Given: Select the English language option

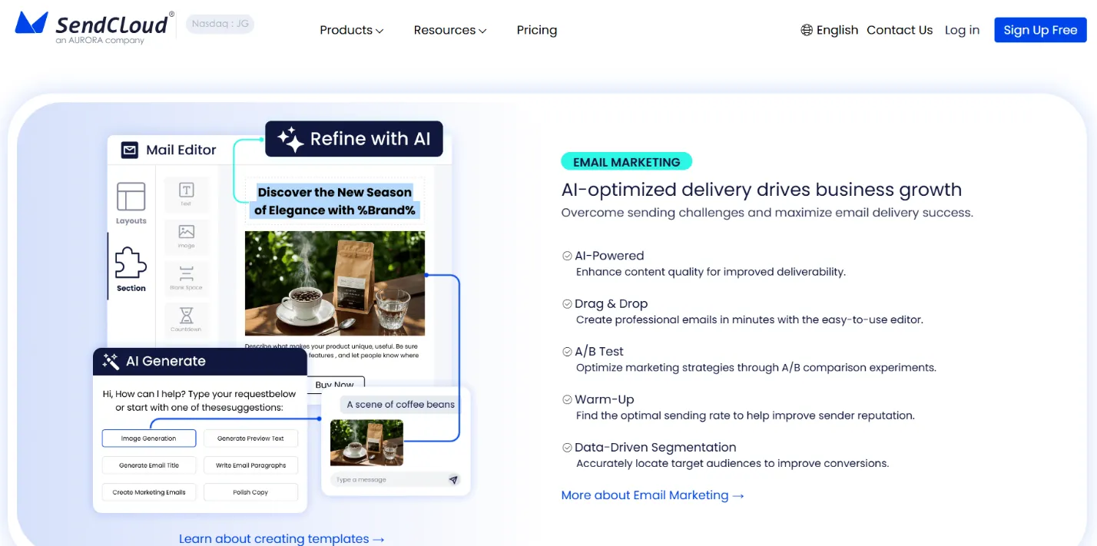Looking at the screenshot, I should pos(837,30).
